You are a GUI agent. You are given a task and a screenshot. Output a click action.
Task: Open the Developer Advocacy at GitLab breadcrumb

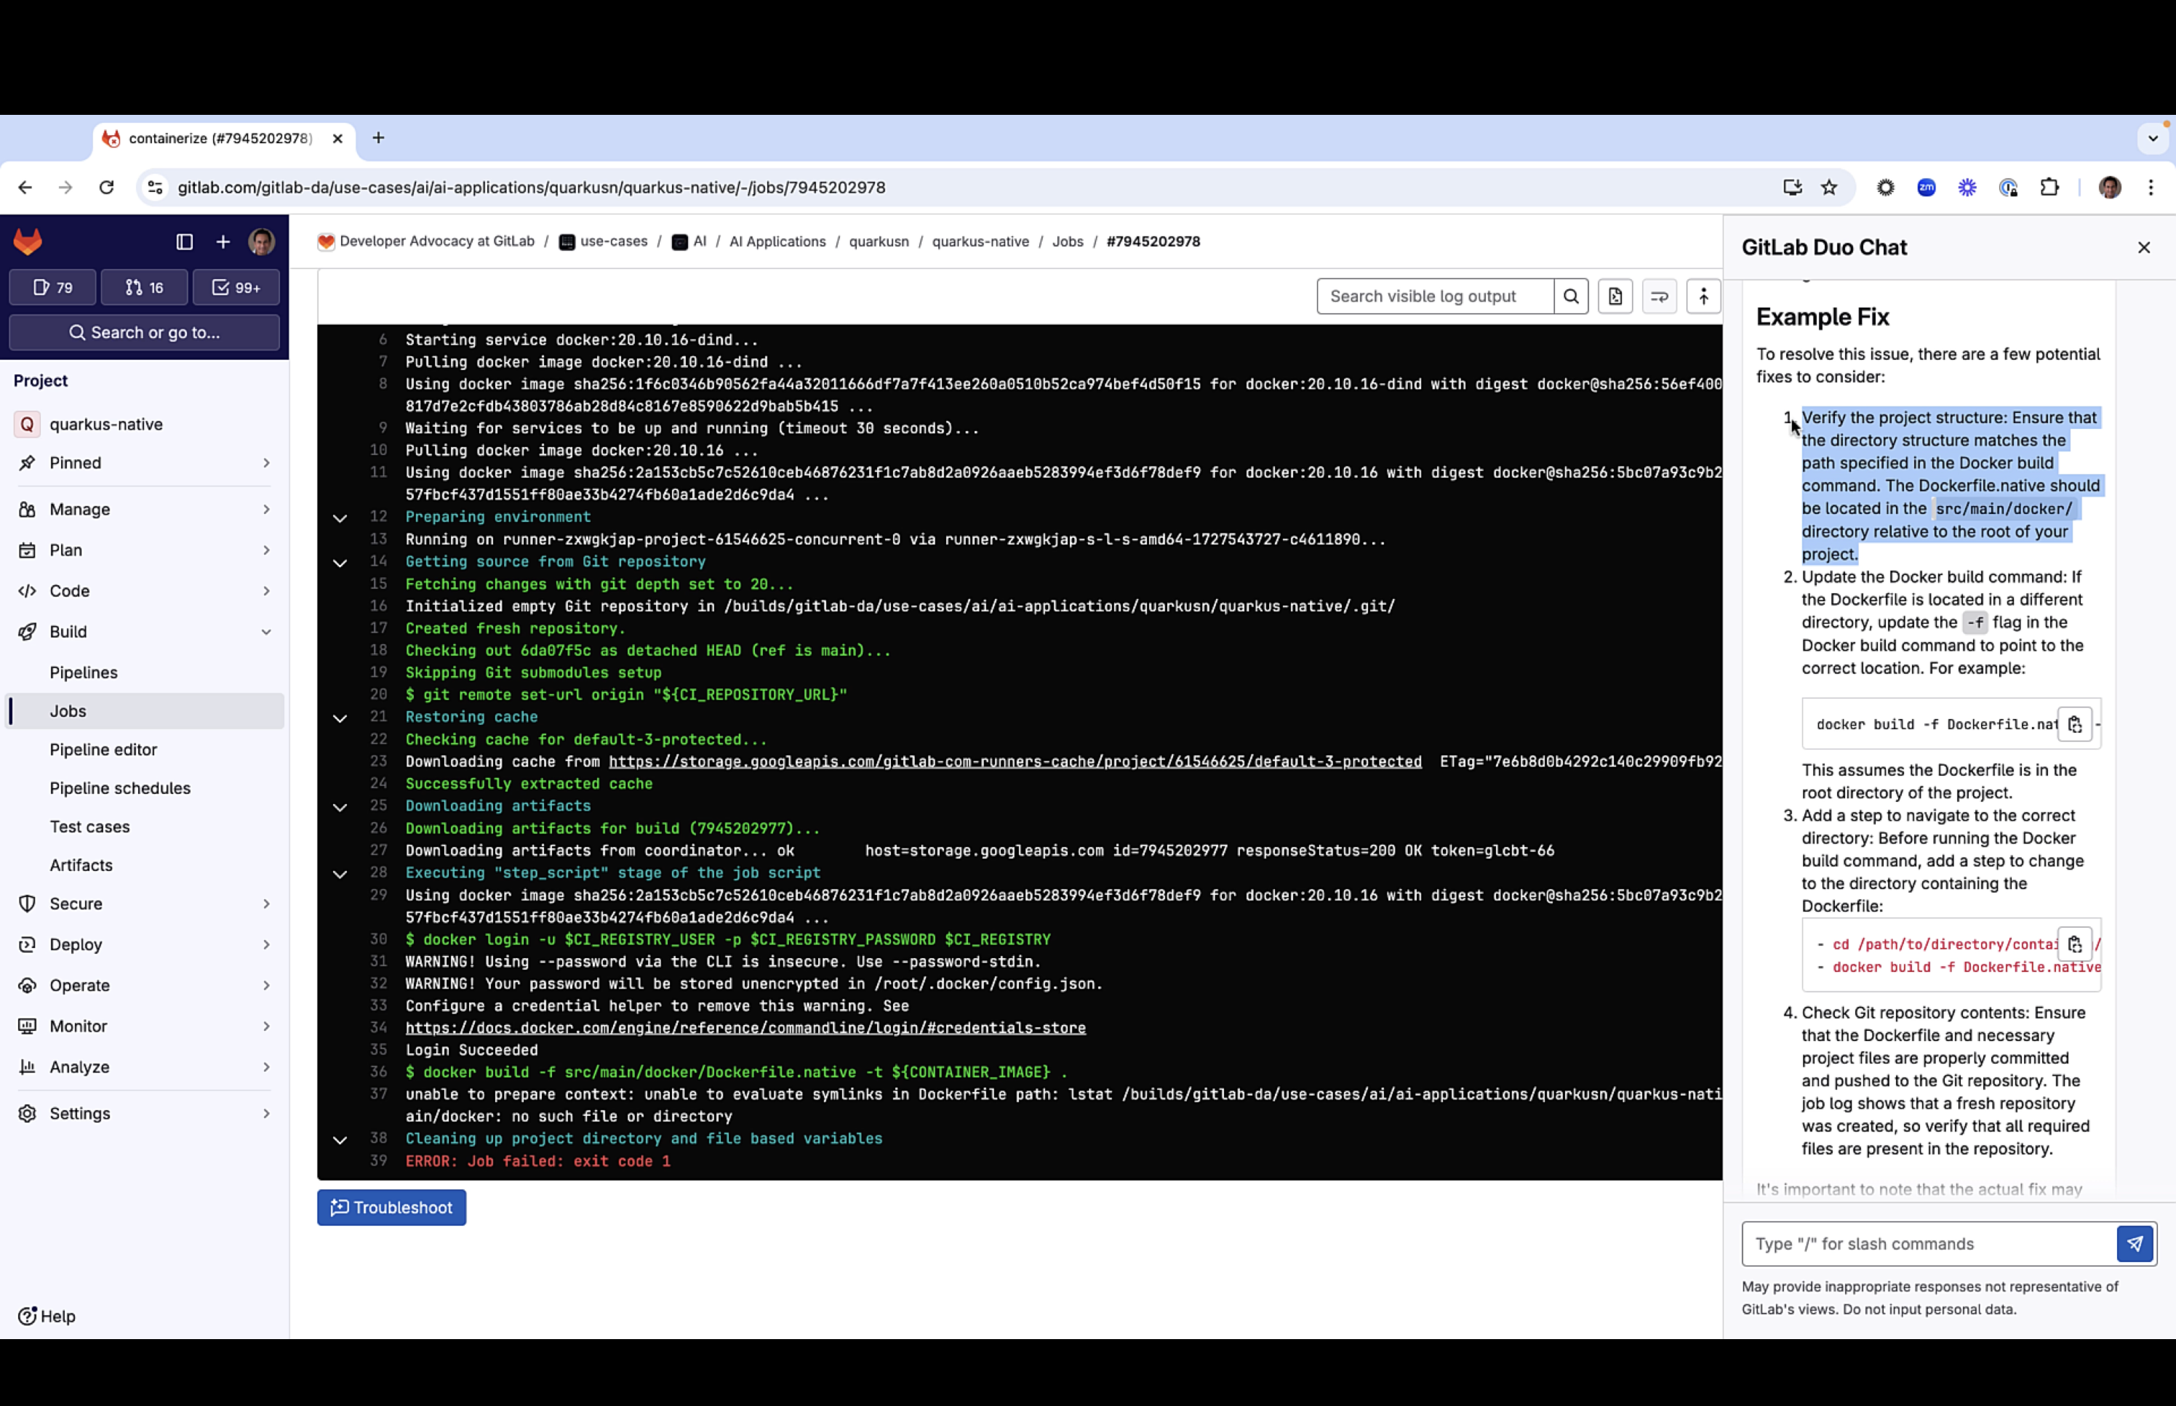click(x=426, y=242)
